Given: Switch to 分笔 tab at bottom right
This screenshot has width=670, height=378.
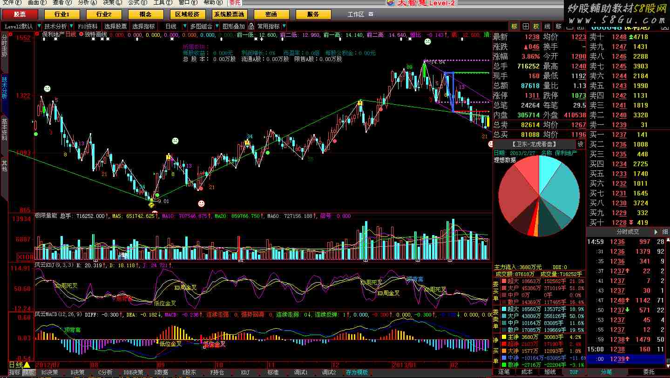Looking at the screenshot, I should click(607, 372).
